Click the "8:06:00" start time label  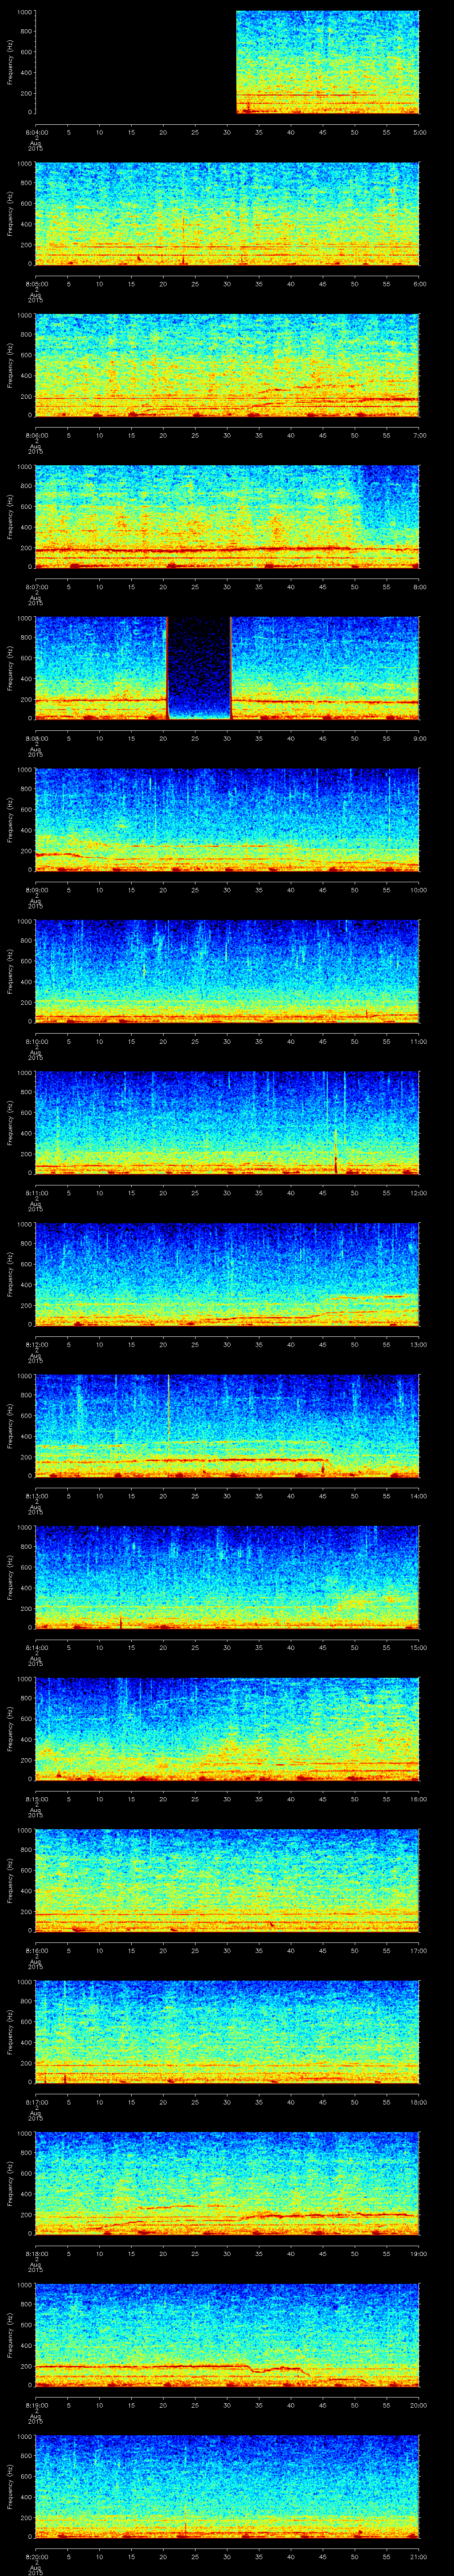(x=36, y=435)
